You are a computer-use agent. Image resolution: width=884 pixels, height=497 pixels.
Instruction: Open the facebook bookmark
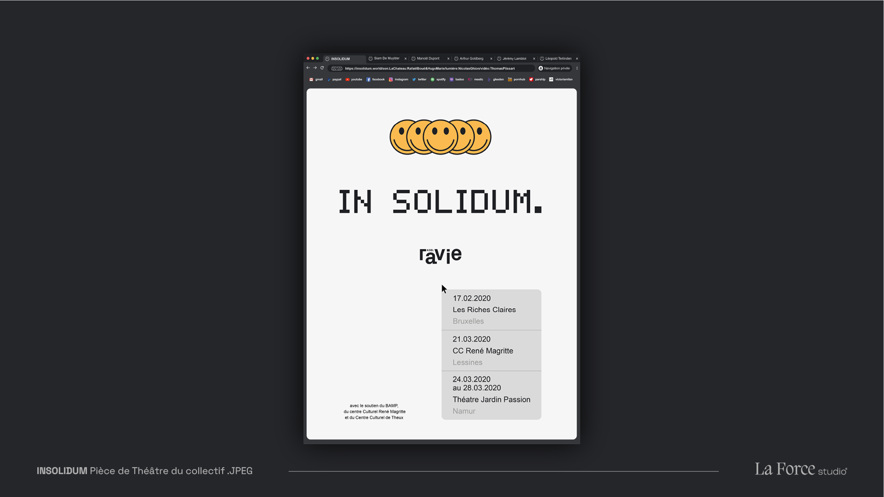point(375,80)
